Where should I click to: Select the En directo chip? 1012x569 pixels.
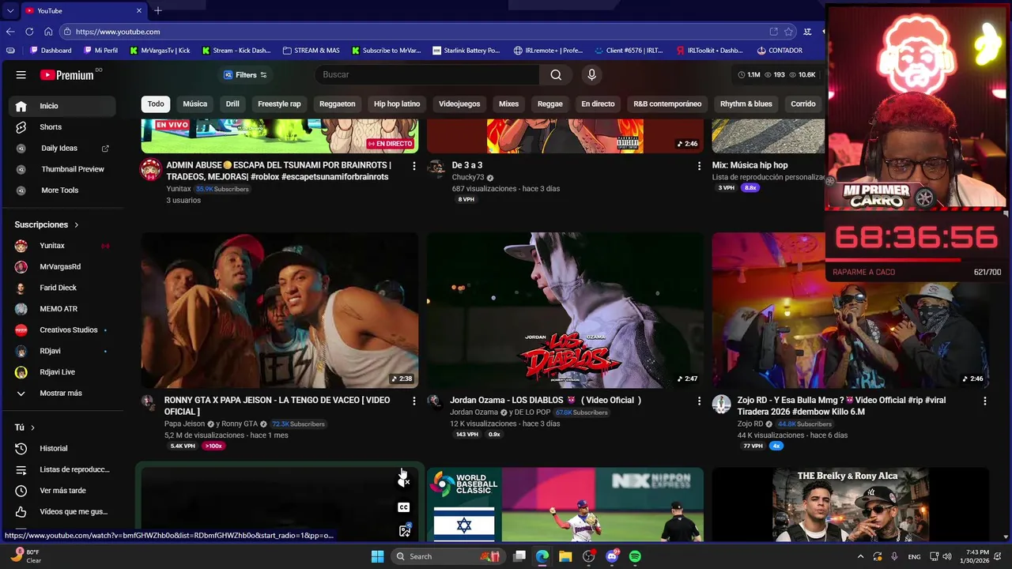(x=598, y=104)
